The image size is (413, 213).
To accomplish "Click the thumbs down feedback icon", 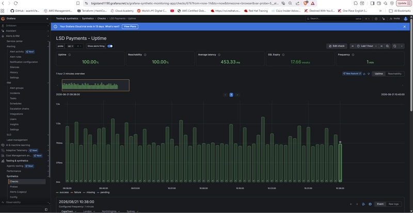I will (369, 74).
